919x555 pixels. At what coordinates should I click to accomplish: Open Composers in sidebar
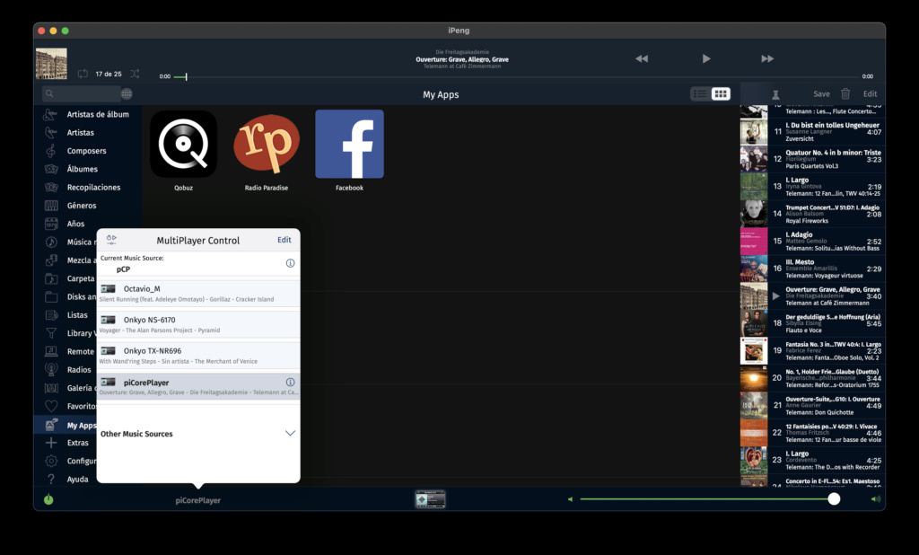(x=88, y=151)
